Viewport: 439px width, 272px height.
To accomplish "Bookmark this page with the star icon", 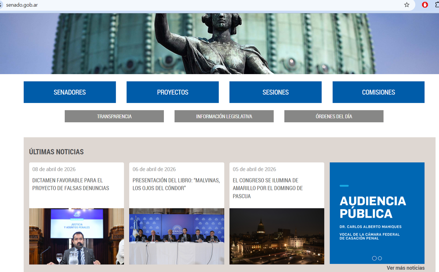I will [406, 5].
